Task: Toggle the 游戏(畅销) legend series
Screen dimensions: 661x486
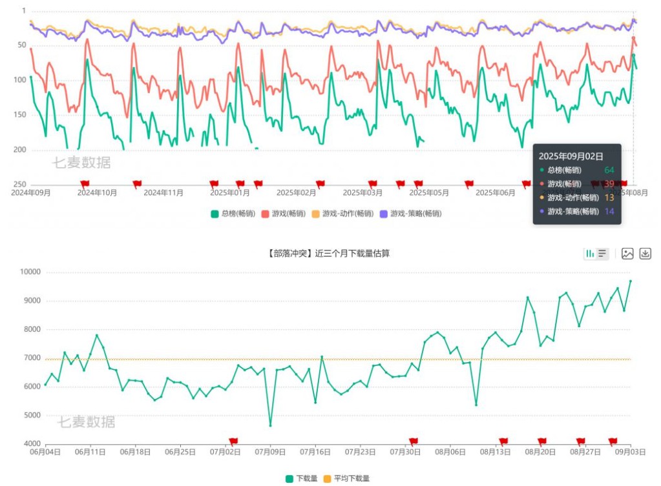Action: [x=284, y=214]
